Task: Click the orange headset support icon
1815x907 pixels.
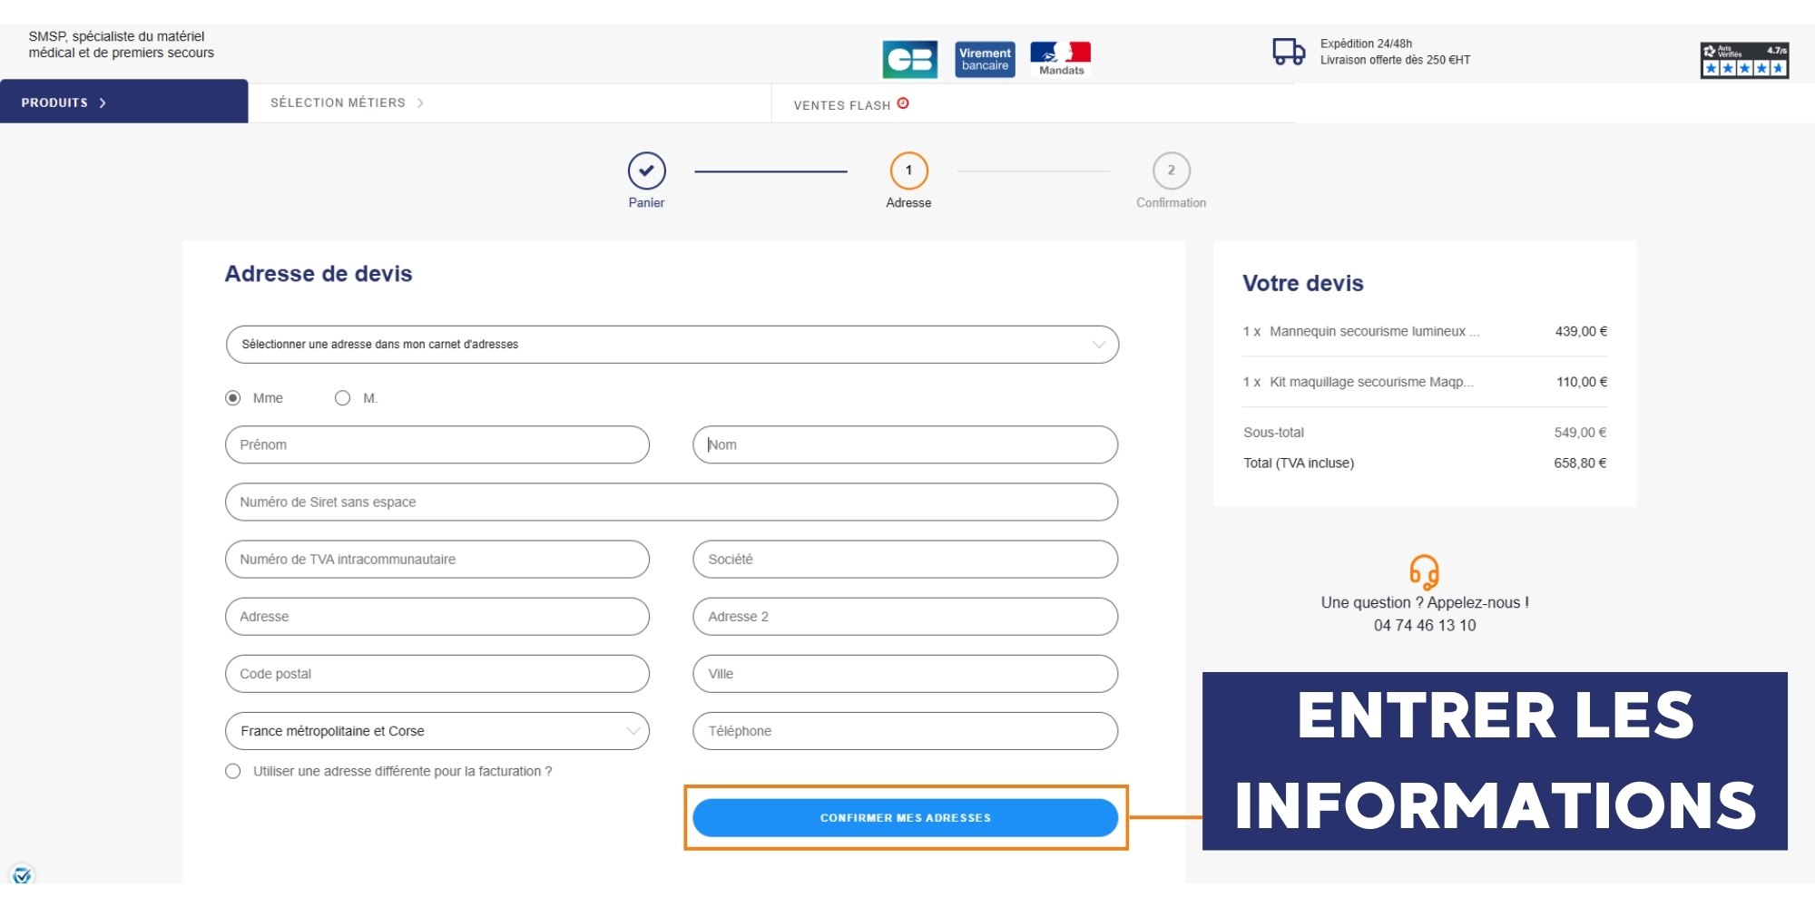Action: [1424, 572]
